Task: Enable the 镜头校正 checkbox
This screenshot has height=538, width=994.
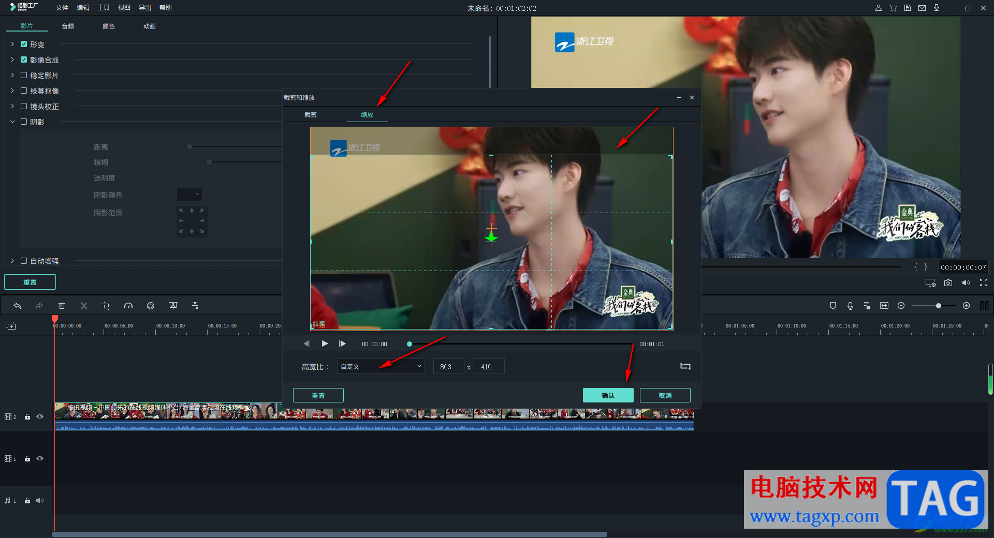Action: click(24, 106)
